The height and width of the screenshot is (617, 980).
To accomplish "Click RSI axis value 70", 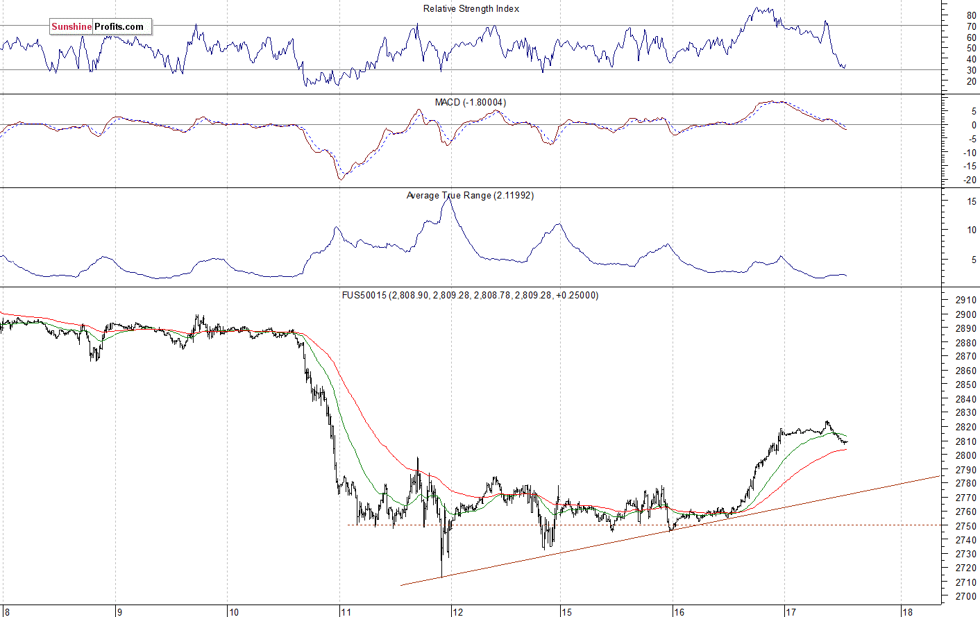I will [971, 26].
